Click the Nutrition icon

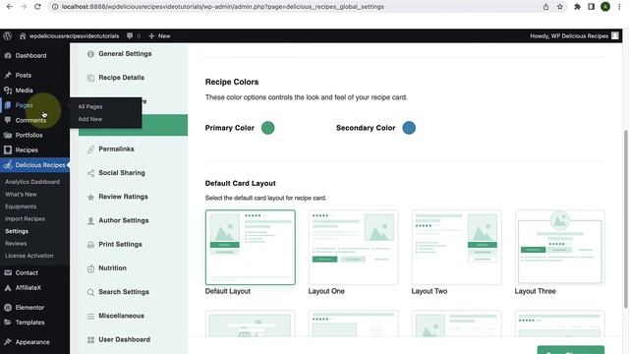(x=90, y=268)
